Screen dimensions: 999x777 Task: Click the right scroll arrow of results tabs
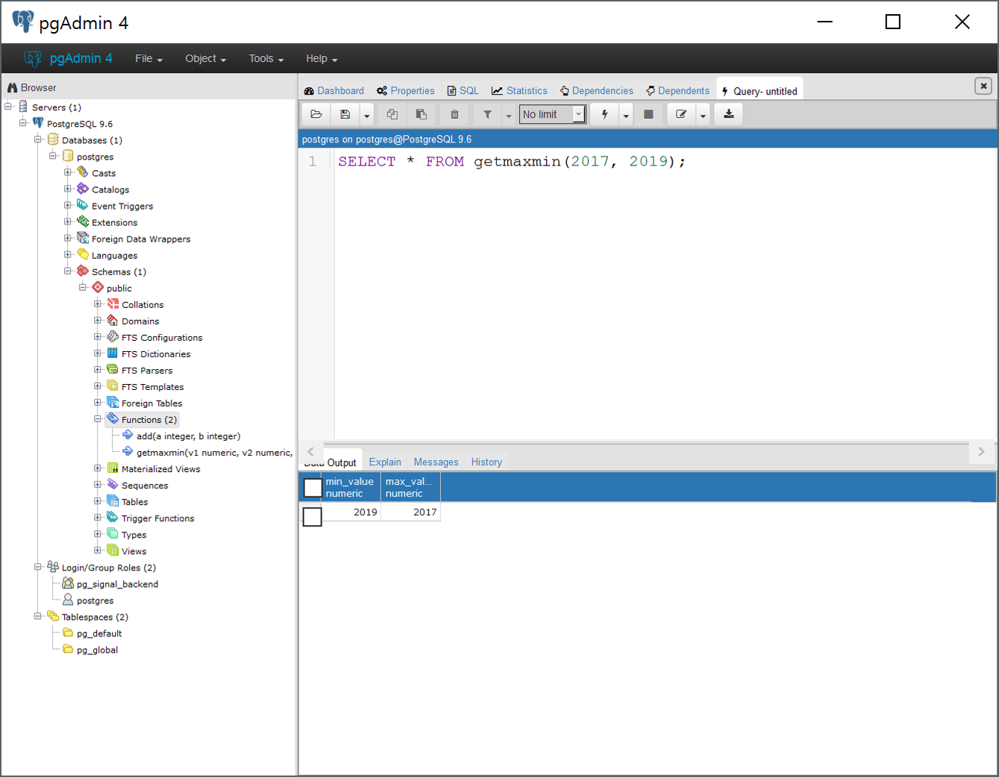pyautogui.click(x=981, y=452)
